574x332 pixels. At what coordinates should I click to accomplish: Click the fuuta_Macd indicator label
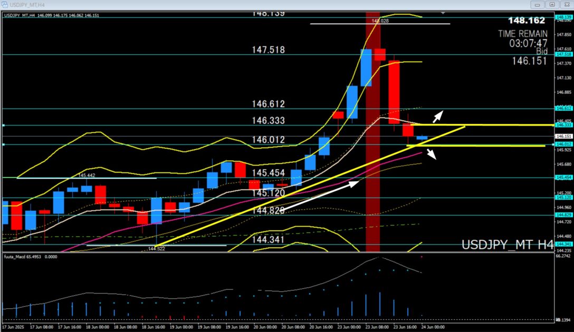pos(24,257)
